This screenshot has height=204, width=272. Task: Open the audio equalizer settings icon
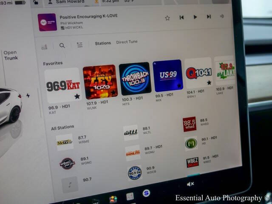(44, 46)
